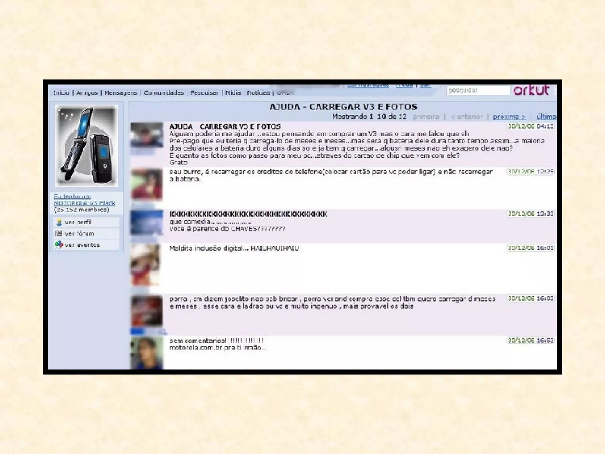
Task: Open Comunidades in the navigation bar
Action: [164, 93]
